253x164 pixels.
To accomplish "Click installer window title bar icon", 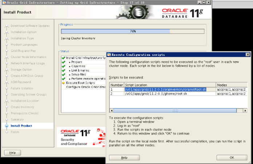I will (4, 3).
